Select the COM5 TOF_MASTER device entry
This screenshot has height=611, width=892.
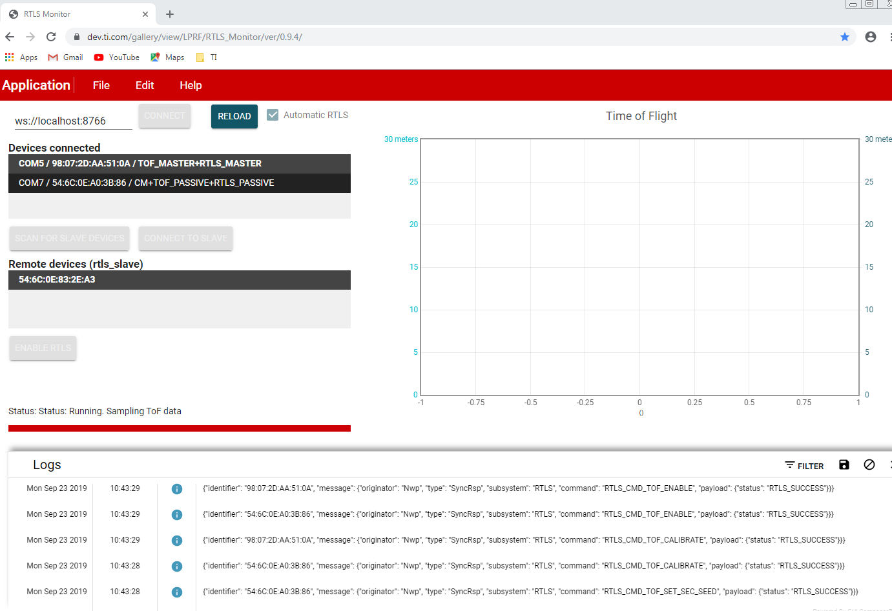click(x=179, y=163)
